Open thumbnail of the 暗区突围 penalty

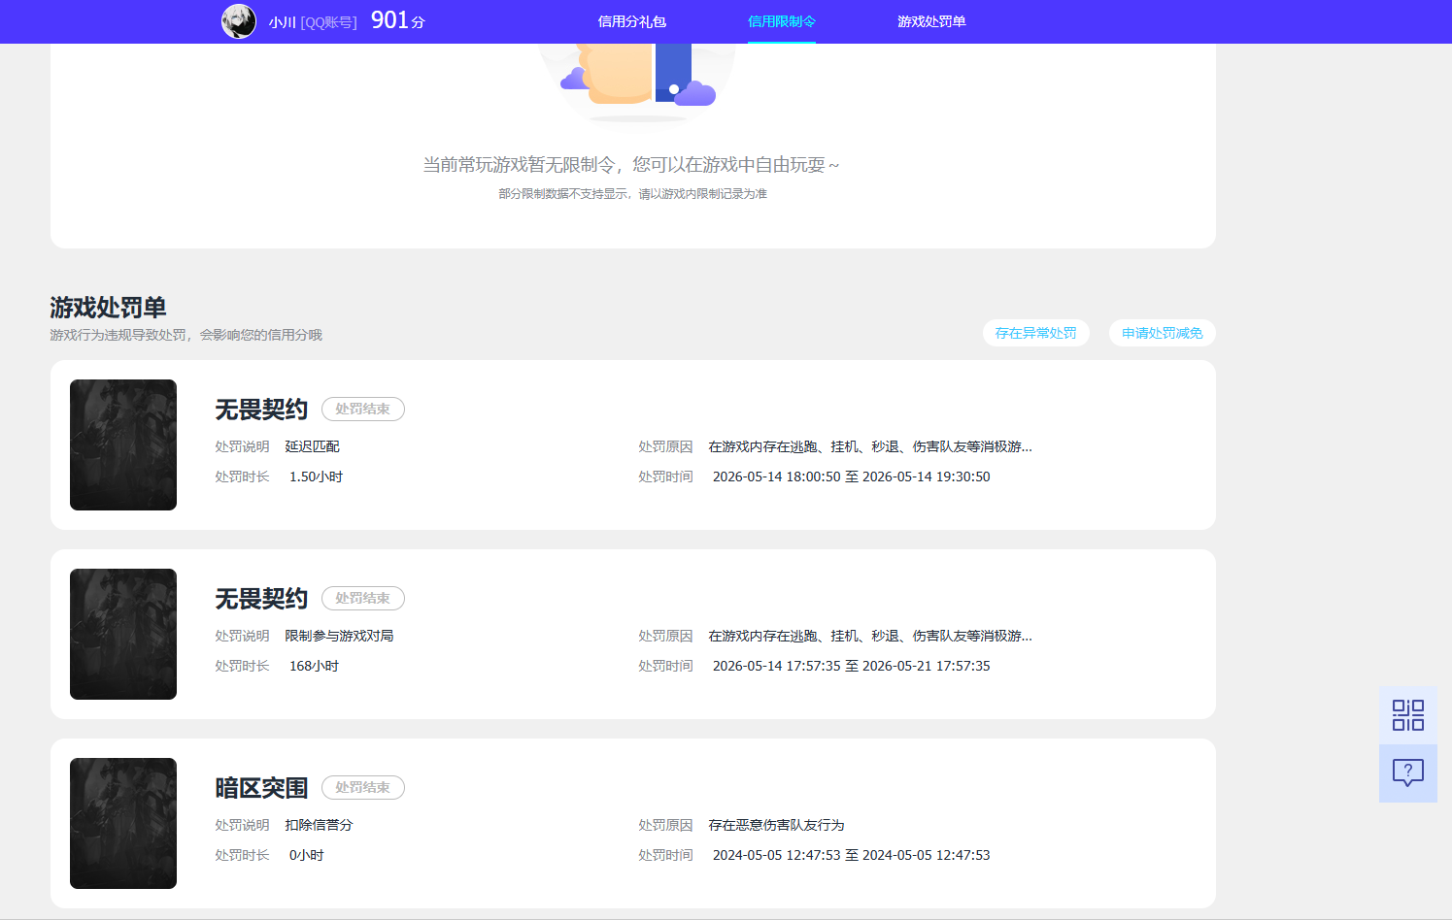[x=123, y=823]
